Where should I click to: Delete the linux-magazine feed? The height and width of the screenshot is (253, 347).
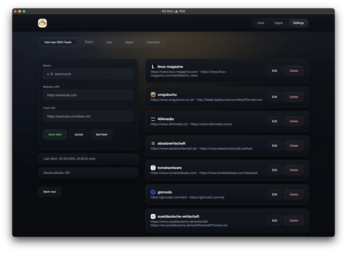coord(294,71)
